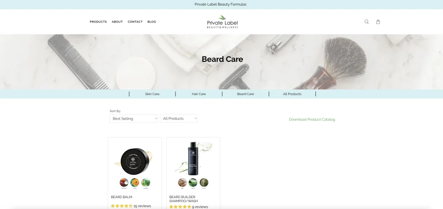Expand the Best Selling sort dropdown
Viewport: 443px width, 209px height.
click(134, 118)
